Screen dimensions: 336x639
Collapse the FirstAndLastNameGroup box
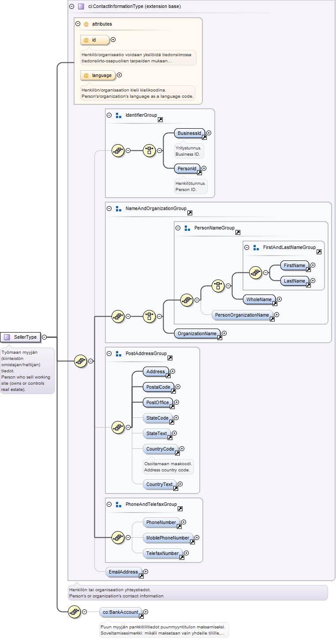(x=247, y=248)
